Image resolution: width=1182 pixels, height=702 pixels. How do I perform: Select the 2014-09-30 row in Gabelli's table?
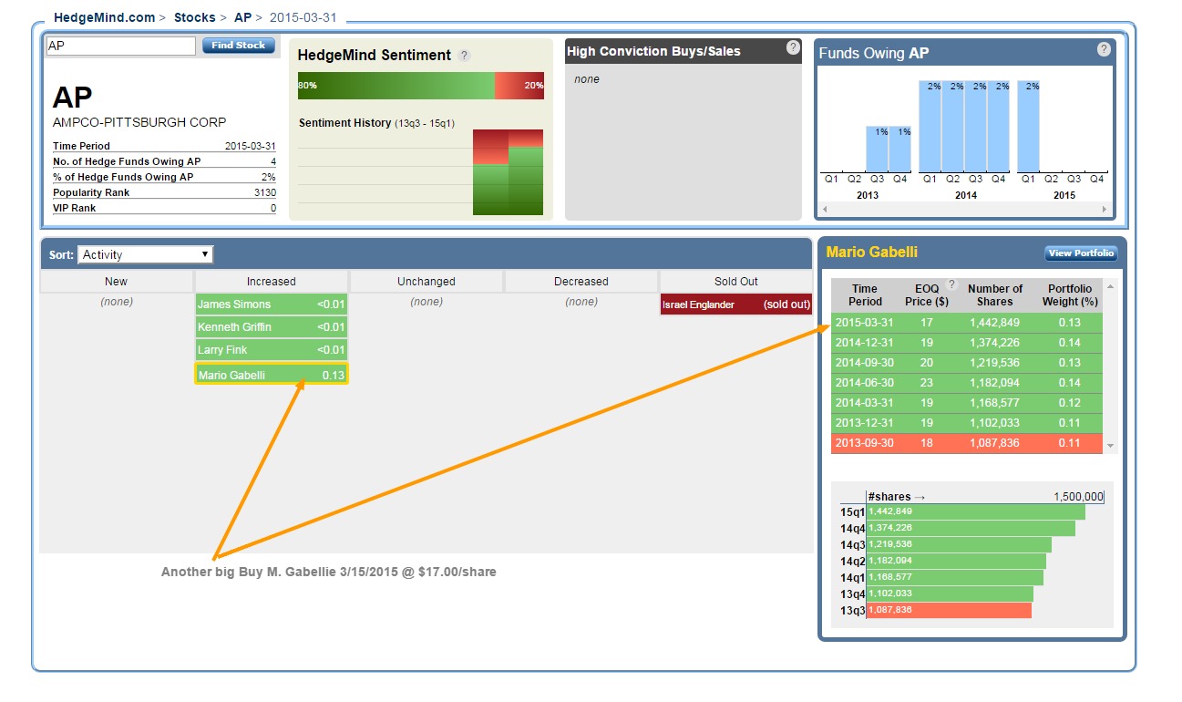(x=967, y=363)
